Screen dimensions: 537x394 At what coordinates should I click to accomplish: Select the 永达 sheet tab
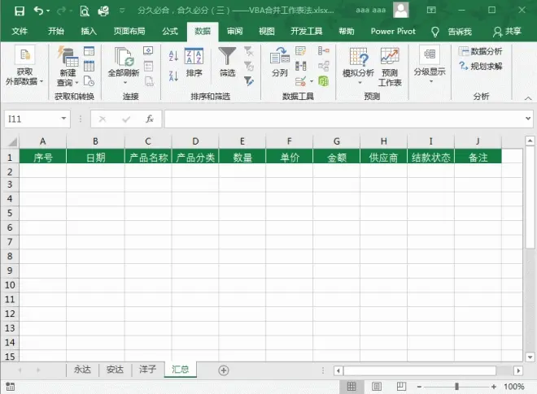pos(82,370)
